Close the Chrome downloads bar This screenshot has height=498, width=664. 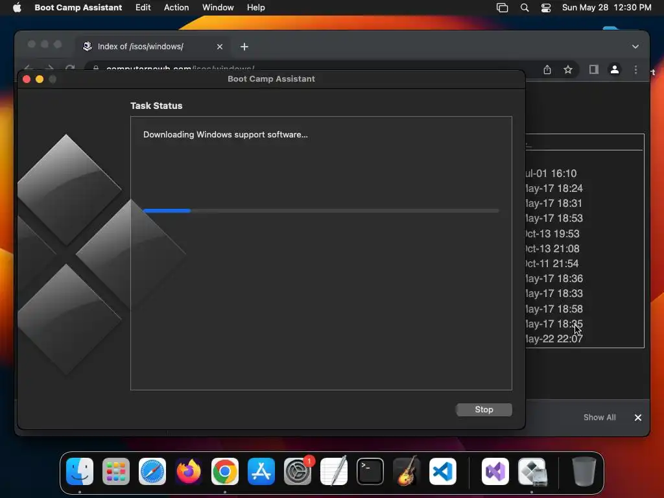pyautogui.click(x=638, y=418)
